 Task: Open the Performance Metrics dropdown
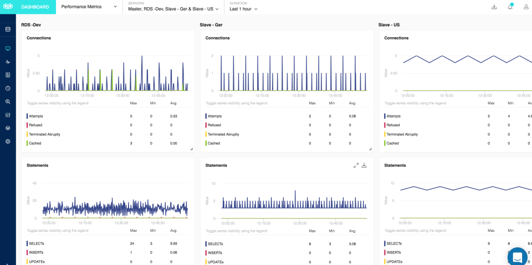(x=89, y=7)
